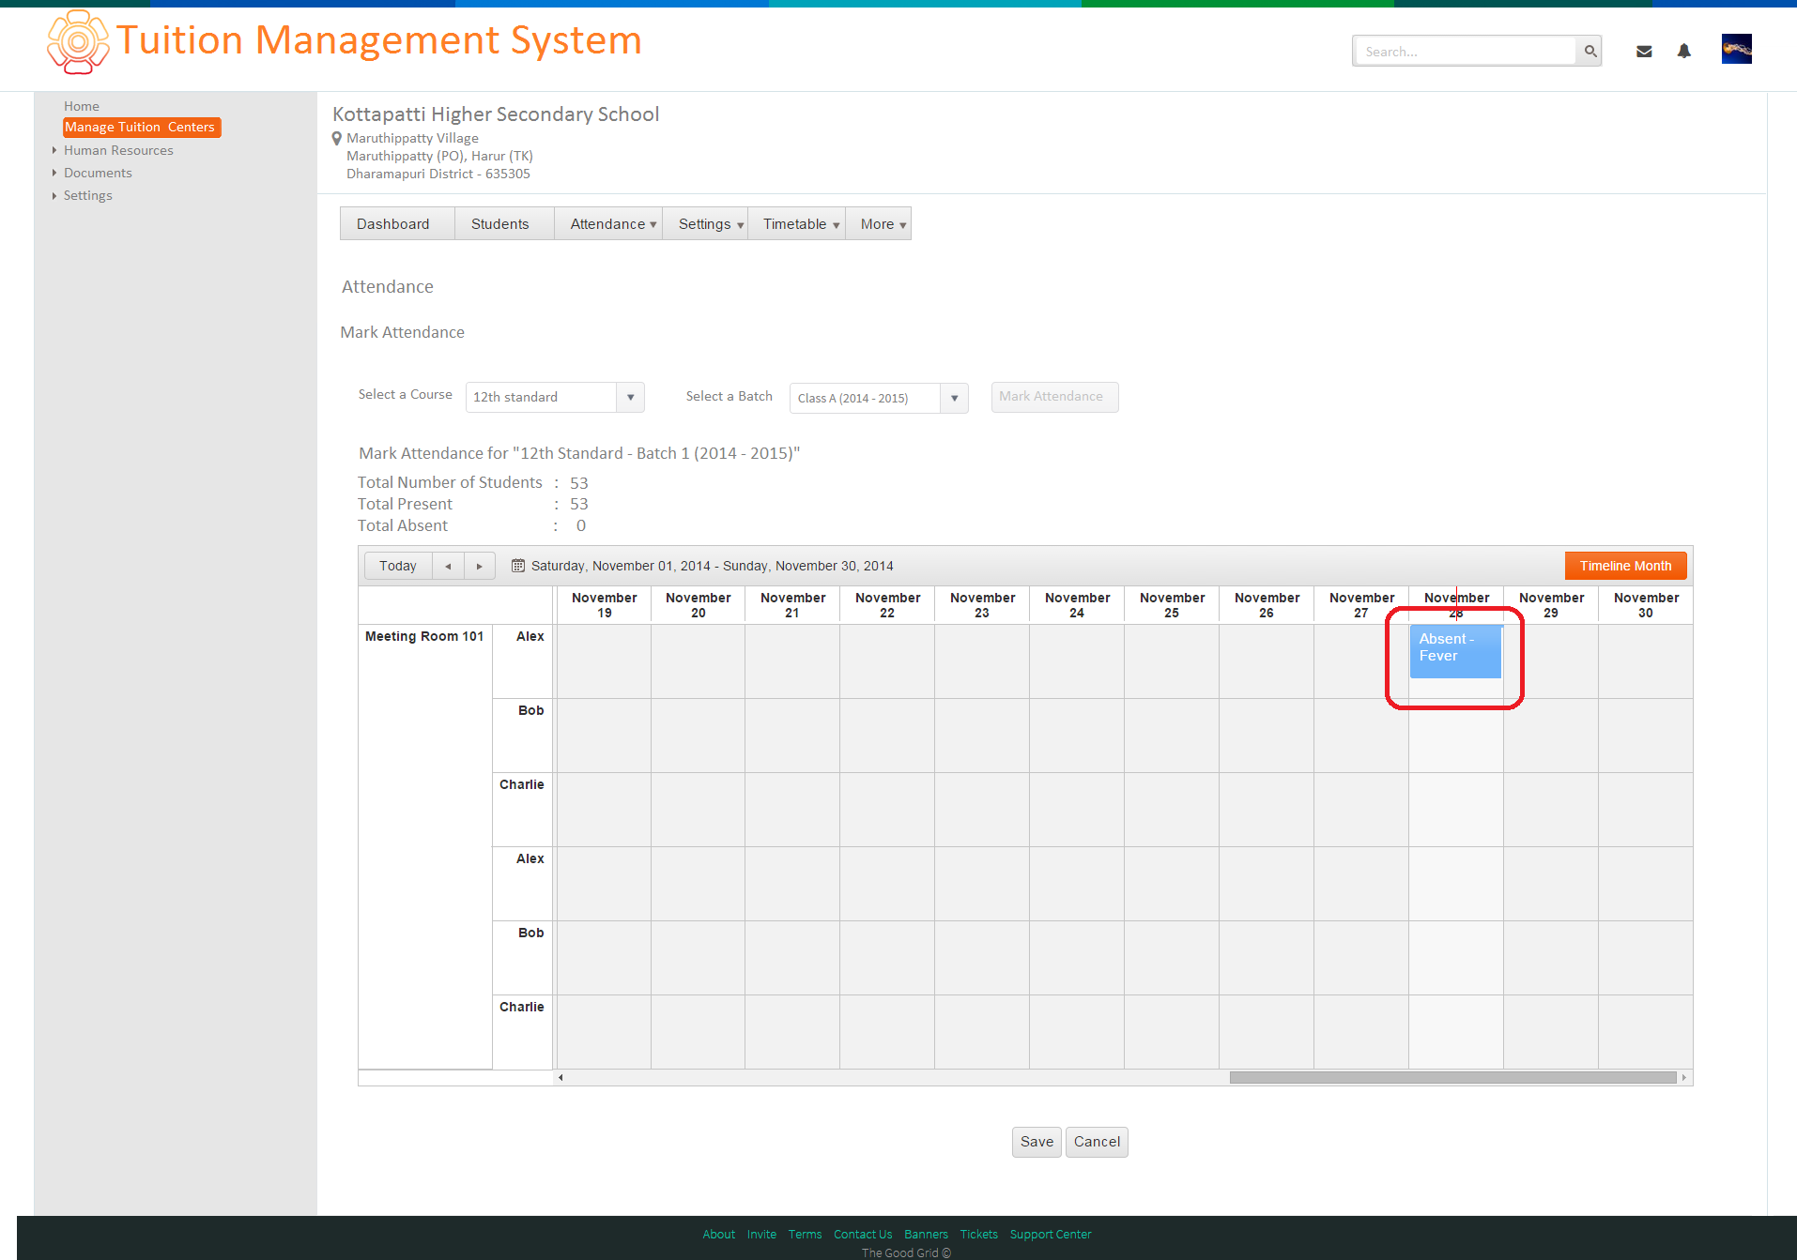1797x1260 pixels.
Task: Click the Today button
Action: tap(398, 566)
